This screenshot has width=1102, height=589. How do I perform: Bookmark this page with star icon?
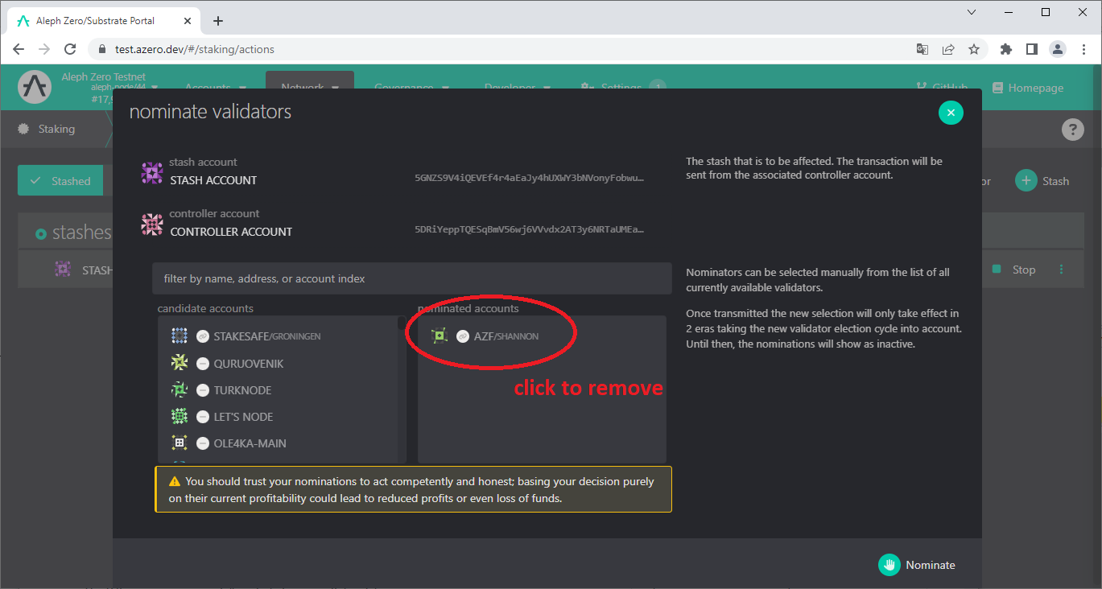tap(974, 49)
